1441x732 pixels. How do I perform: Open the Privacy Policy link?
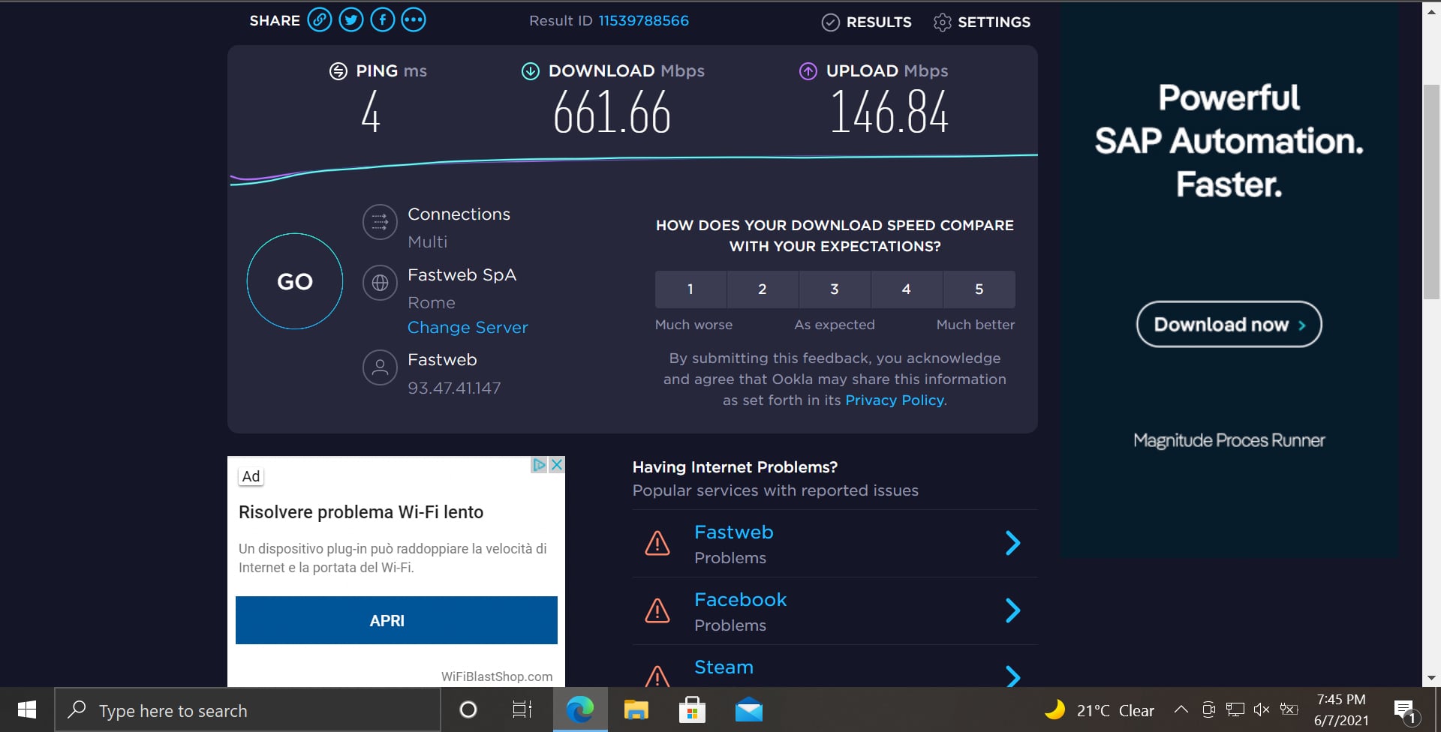[x=895, y=400]
